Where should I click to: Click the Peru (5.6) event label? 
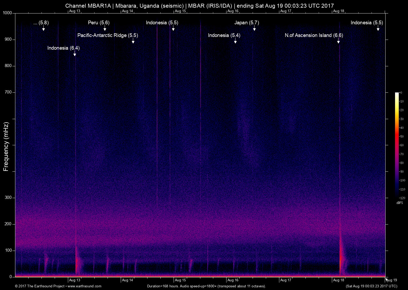click(99, 23)
